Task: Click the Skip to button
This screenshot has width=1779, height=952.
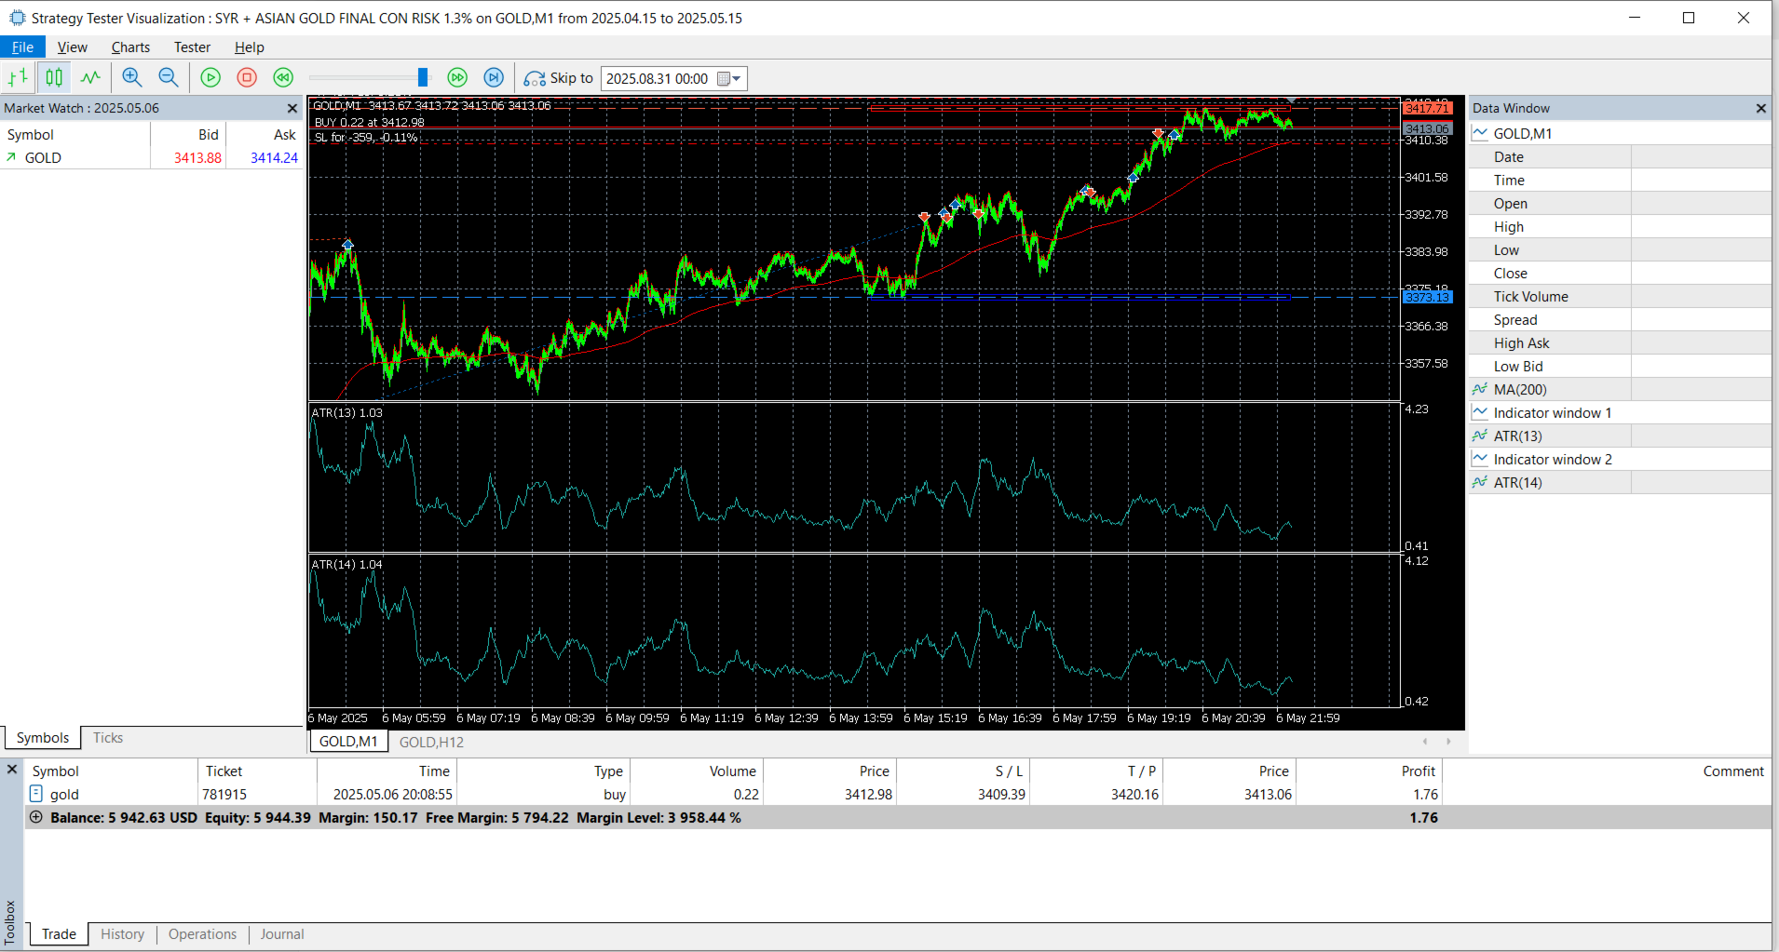Action: click(558, 78)
